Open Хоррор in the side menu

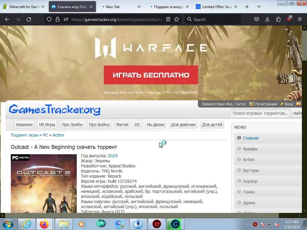(x=268, y=181)
